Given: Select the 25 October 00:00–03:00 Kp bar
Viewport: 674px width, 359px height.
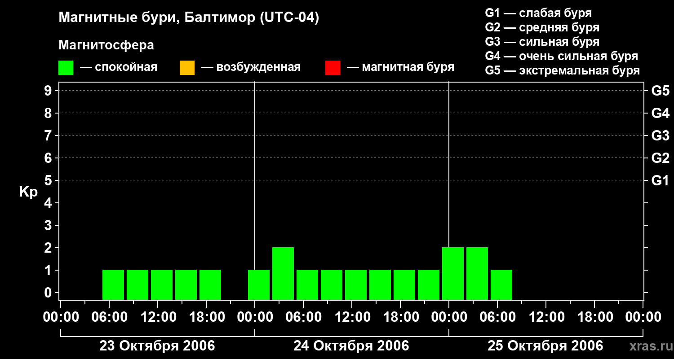Looking at the screenshot, I should click(453, 273).
